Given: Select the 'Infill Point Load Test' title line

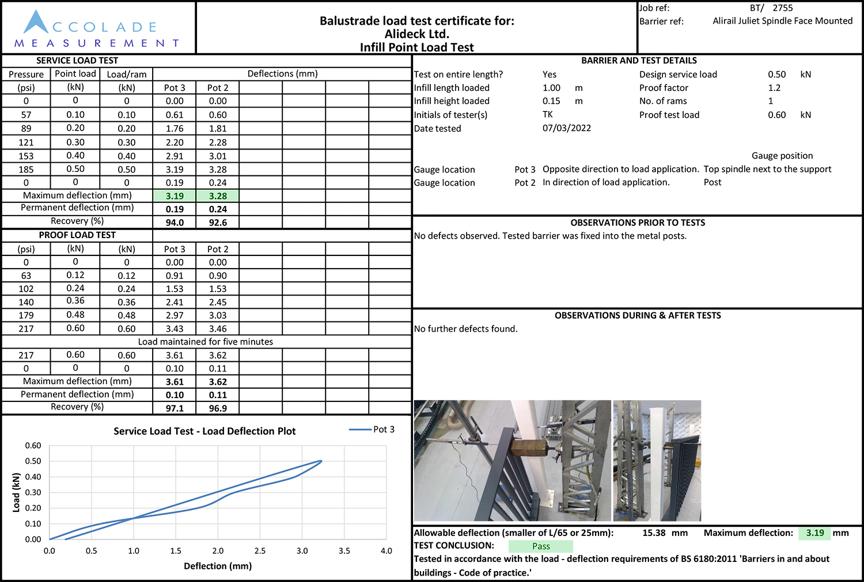Looking at the screenshot, I should point(417,47).
